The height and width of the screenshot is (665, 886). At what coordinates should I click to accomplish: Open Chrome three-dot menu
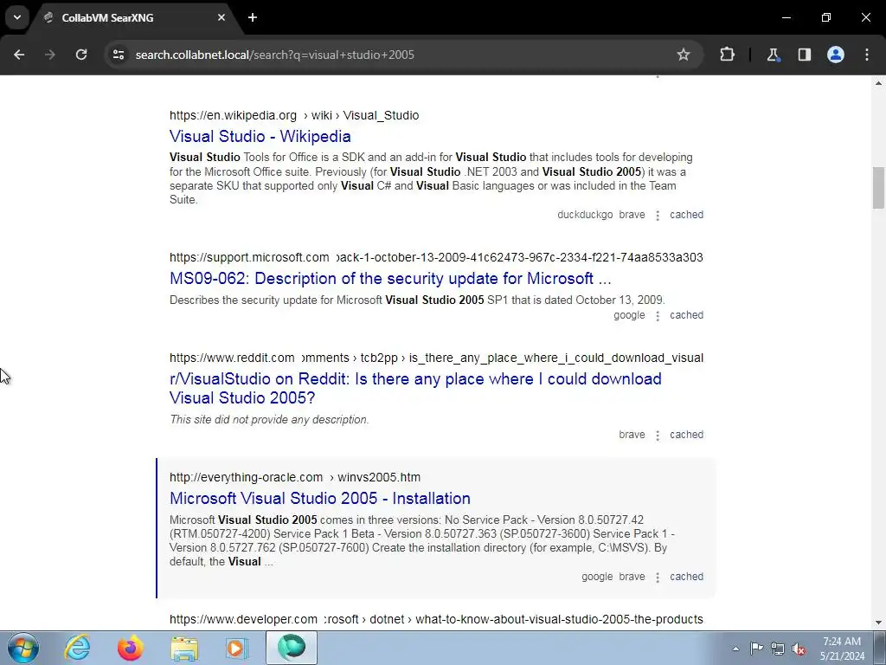[x=867, y=55]
